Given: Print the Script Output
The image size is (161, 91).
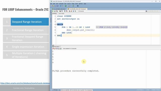Looking at the screenshot, I should pos(59,49).
